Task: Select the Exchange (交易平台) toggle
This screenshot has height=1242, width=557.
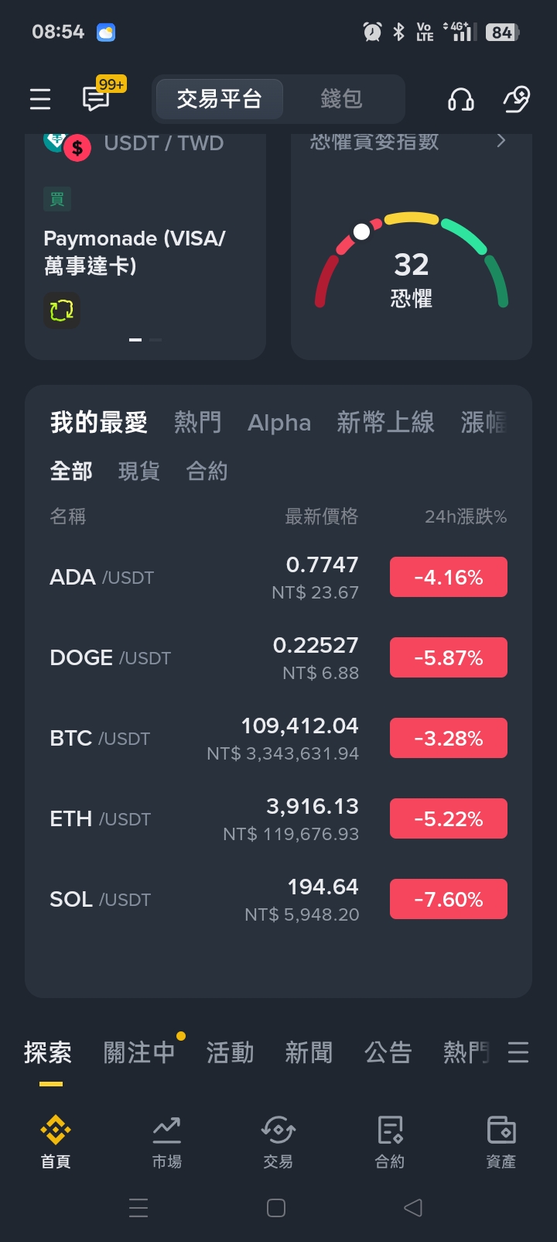Action: [219, 99]
